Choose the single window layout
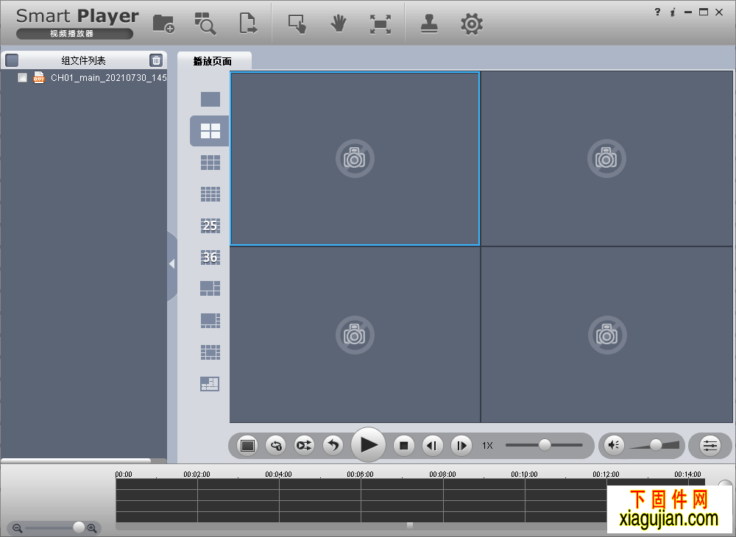 (x=210, y=99)
